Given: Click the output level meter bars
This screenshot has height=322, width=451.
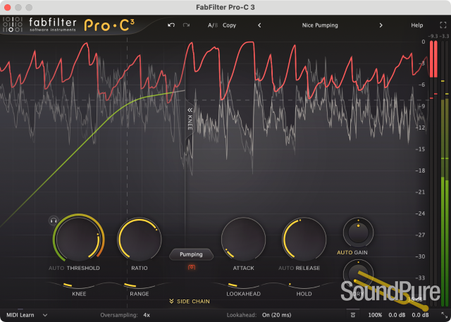Looking at the screenshot, I should (445, 174).
